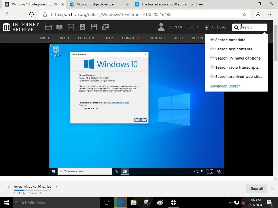
Task: Switch to Microsoft Edge Developer tab
Action: click(x=99, y=4)
